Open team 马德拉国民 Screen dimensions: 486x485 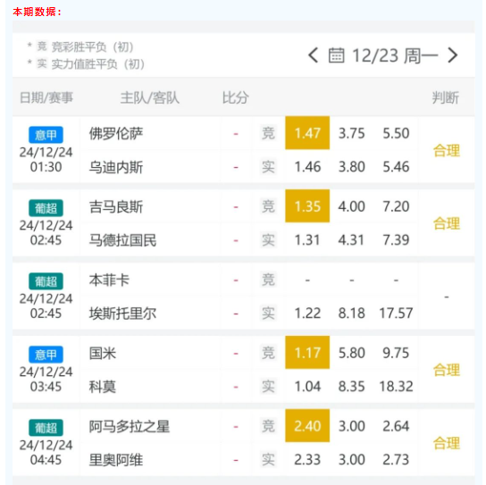pos(122,240)
